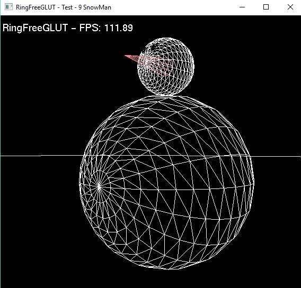Click the small wireframe head sphere
The width and height of the screenshot is (301, 288).
[x=166, y=66]
